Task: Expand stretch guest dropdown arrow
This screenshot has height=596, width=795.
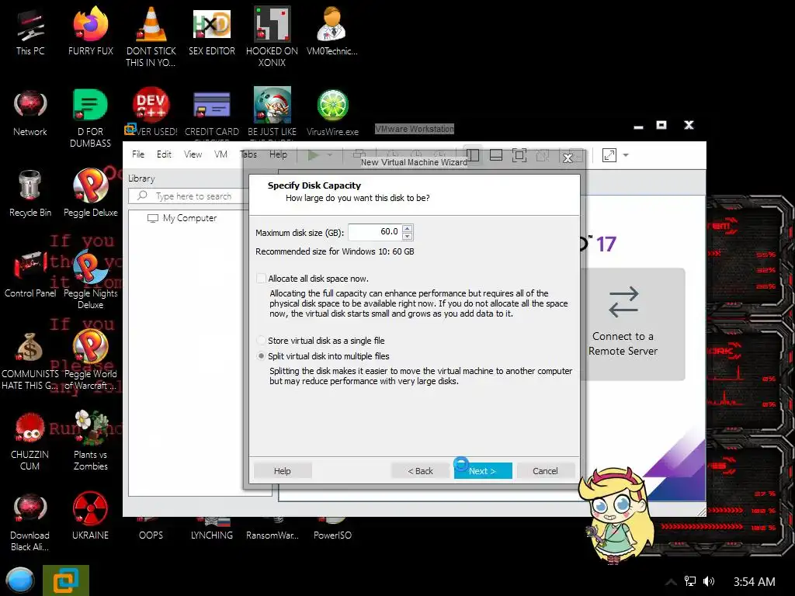Action: [x=626, y=155]
